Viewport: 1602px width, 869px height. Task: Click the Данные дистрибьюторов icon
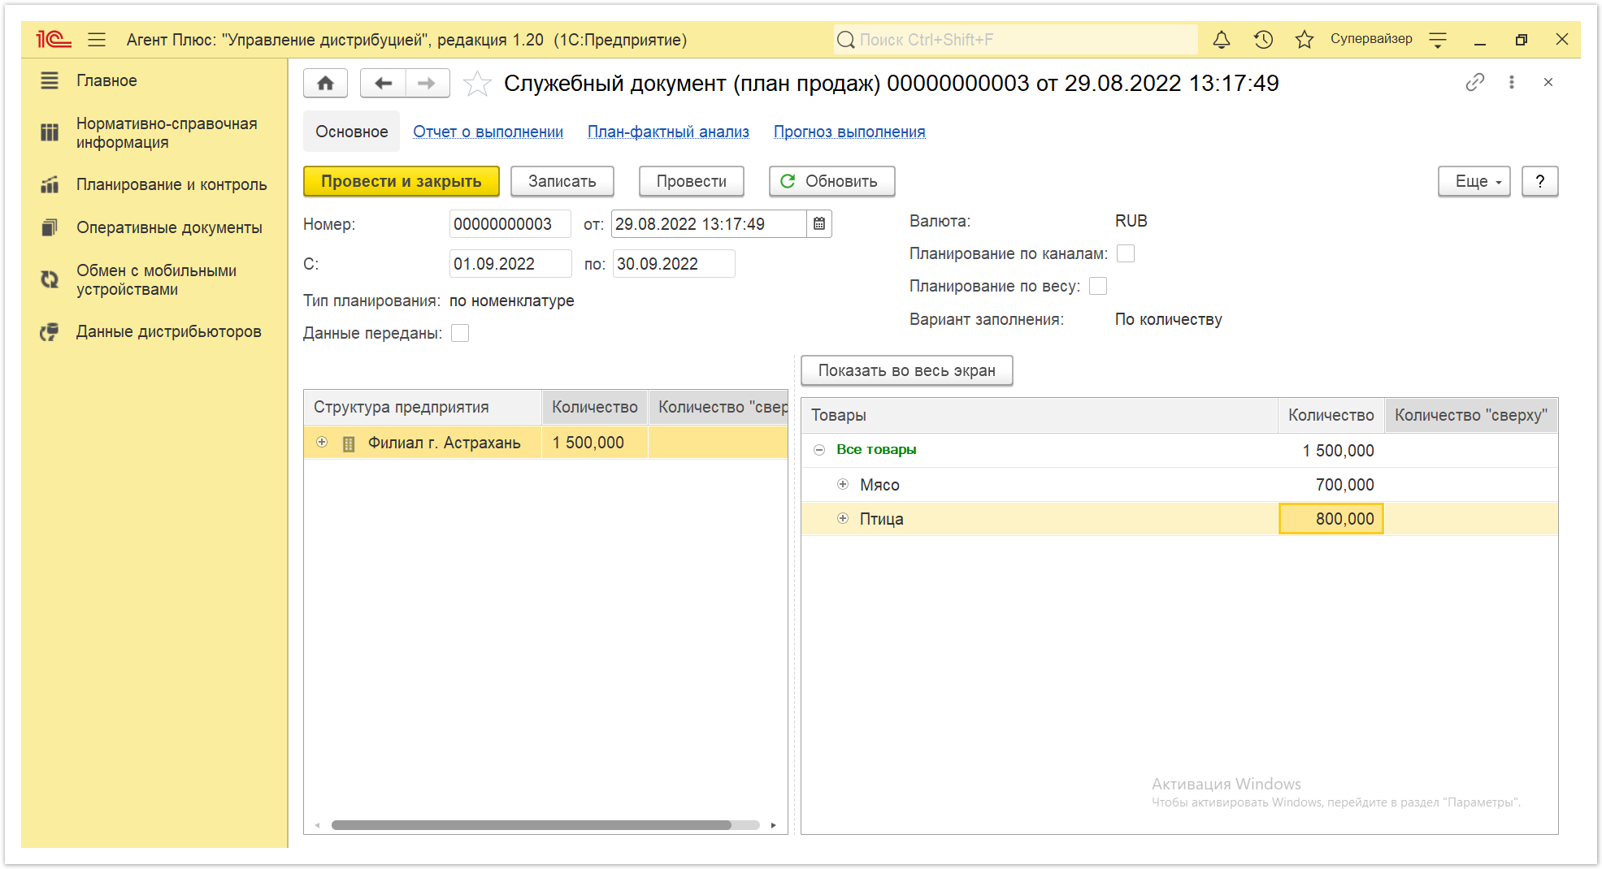[x=50, y=331]
